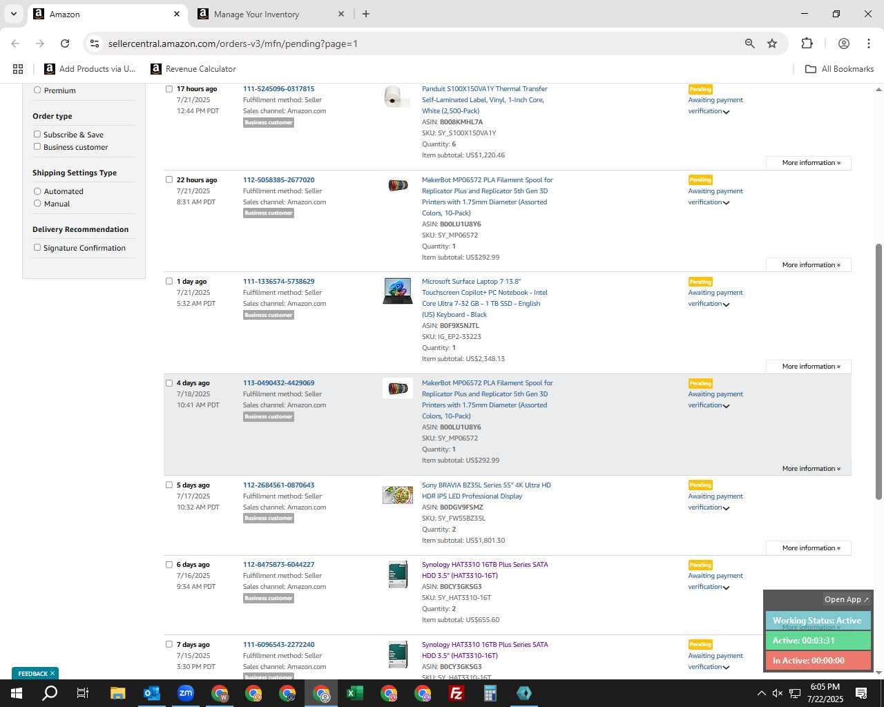
Task: Open site information icon in address bar
Action: point(95,43)
